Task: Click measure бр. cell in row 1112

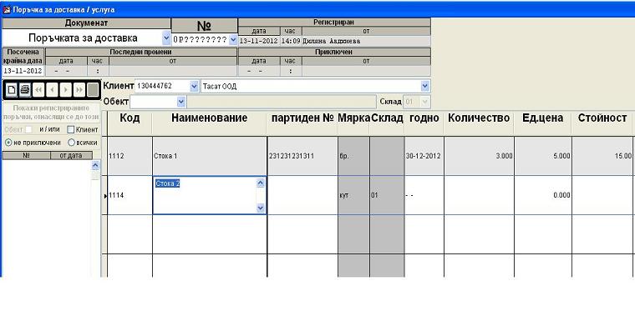Action: pyautogui.click(x=353, y=156)
